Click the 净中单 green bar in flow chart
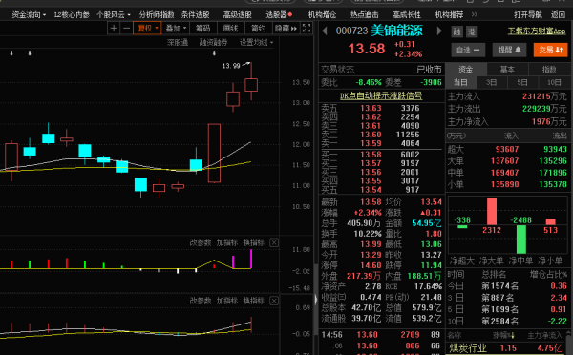Viewport: 573px width, 355px height. [x=521, y=240]
